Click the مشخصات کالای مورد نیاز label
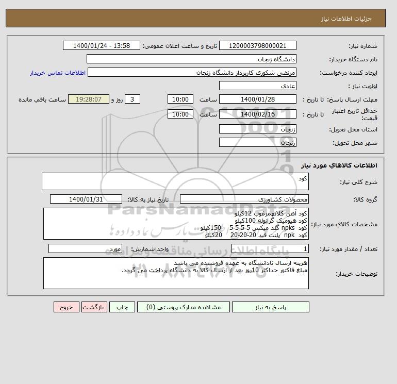The width and height of the screenshot is (397, 384). pos(344,224)
